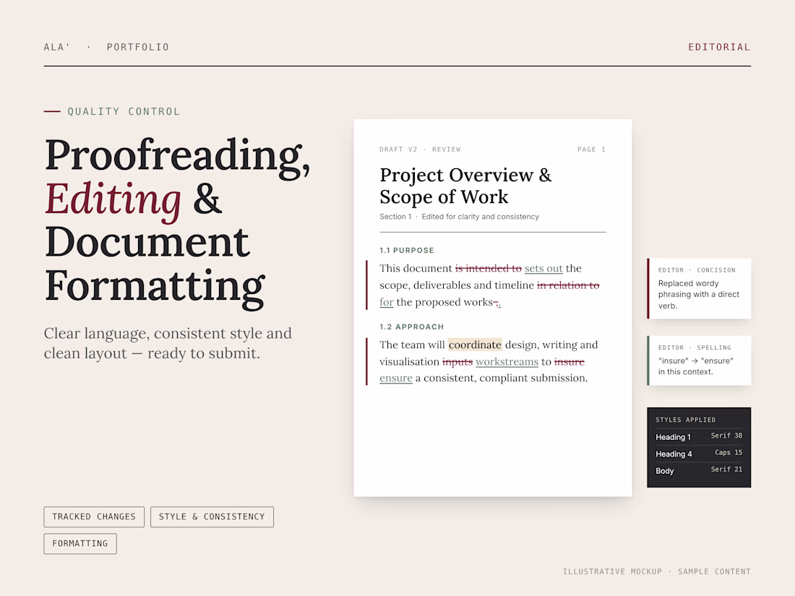795x596 pixels.
Task: Open the PORTFOLIO header link
Action: (138, 47)
